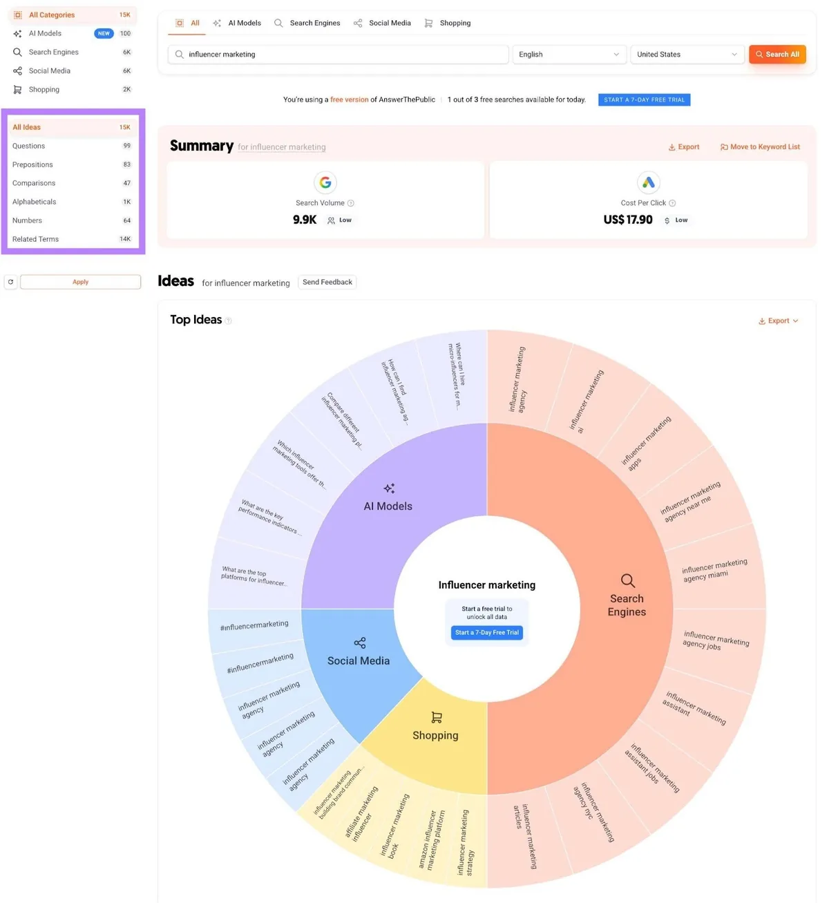Click the info icon next to Search Volume
The height and width of the screenshot is (903, 829).
tap(351, 203)
